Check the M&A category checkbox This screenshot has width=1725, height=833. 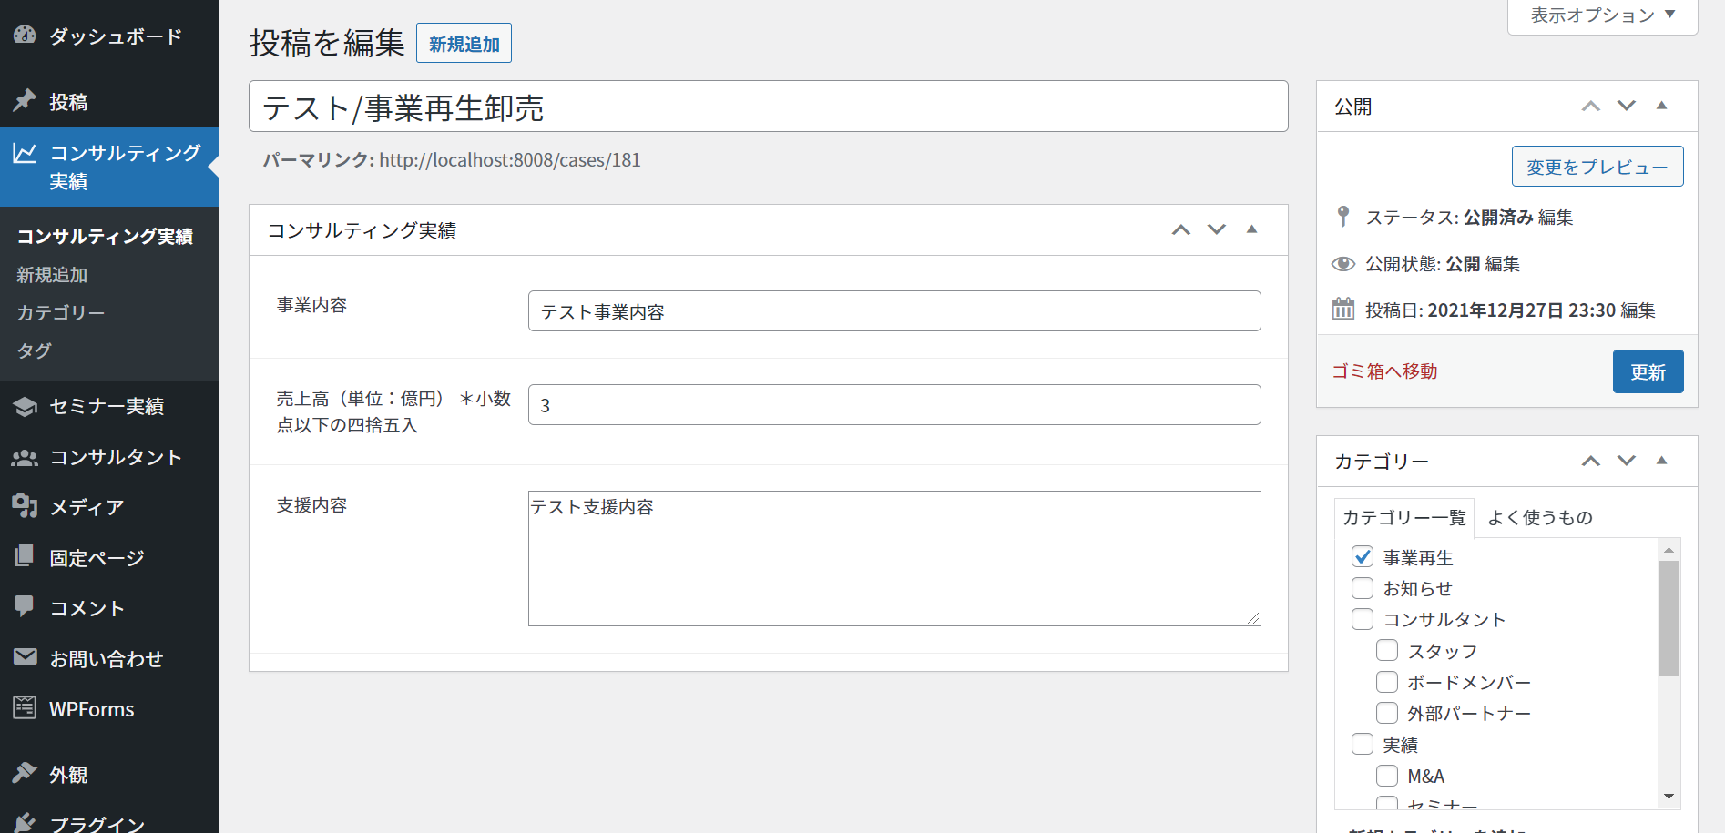[x=1387, y=776]
